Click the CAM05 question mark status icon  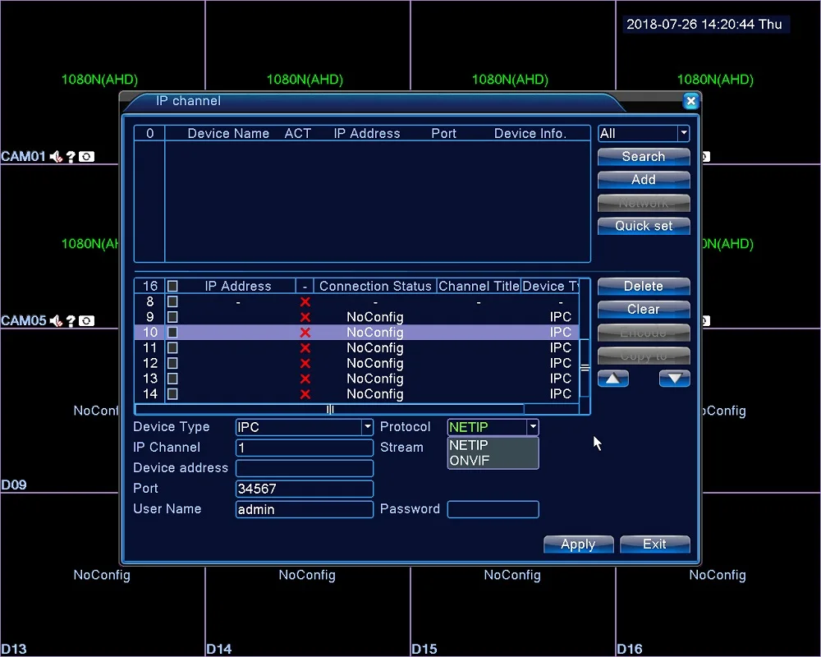pyautogui.click(x=71, y=320)
